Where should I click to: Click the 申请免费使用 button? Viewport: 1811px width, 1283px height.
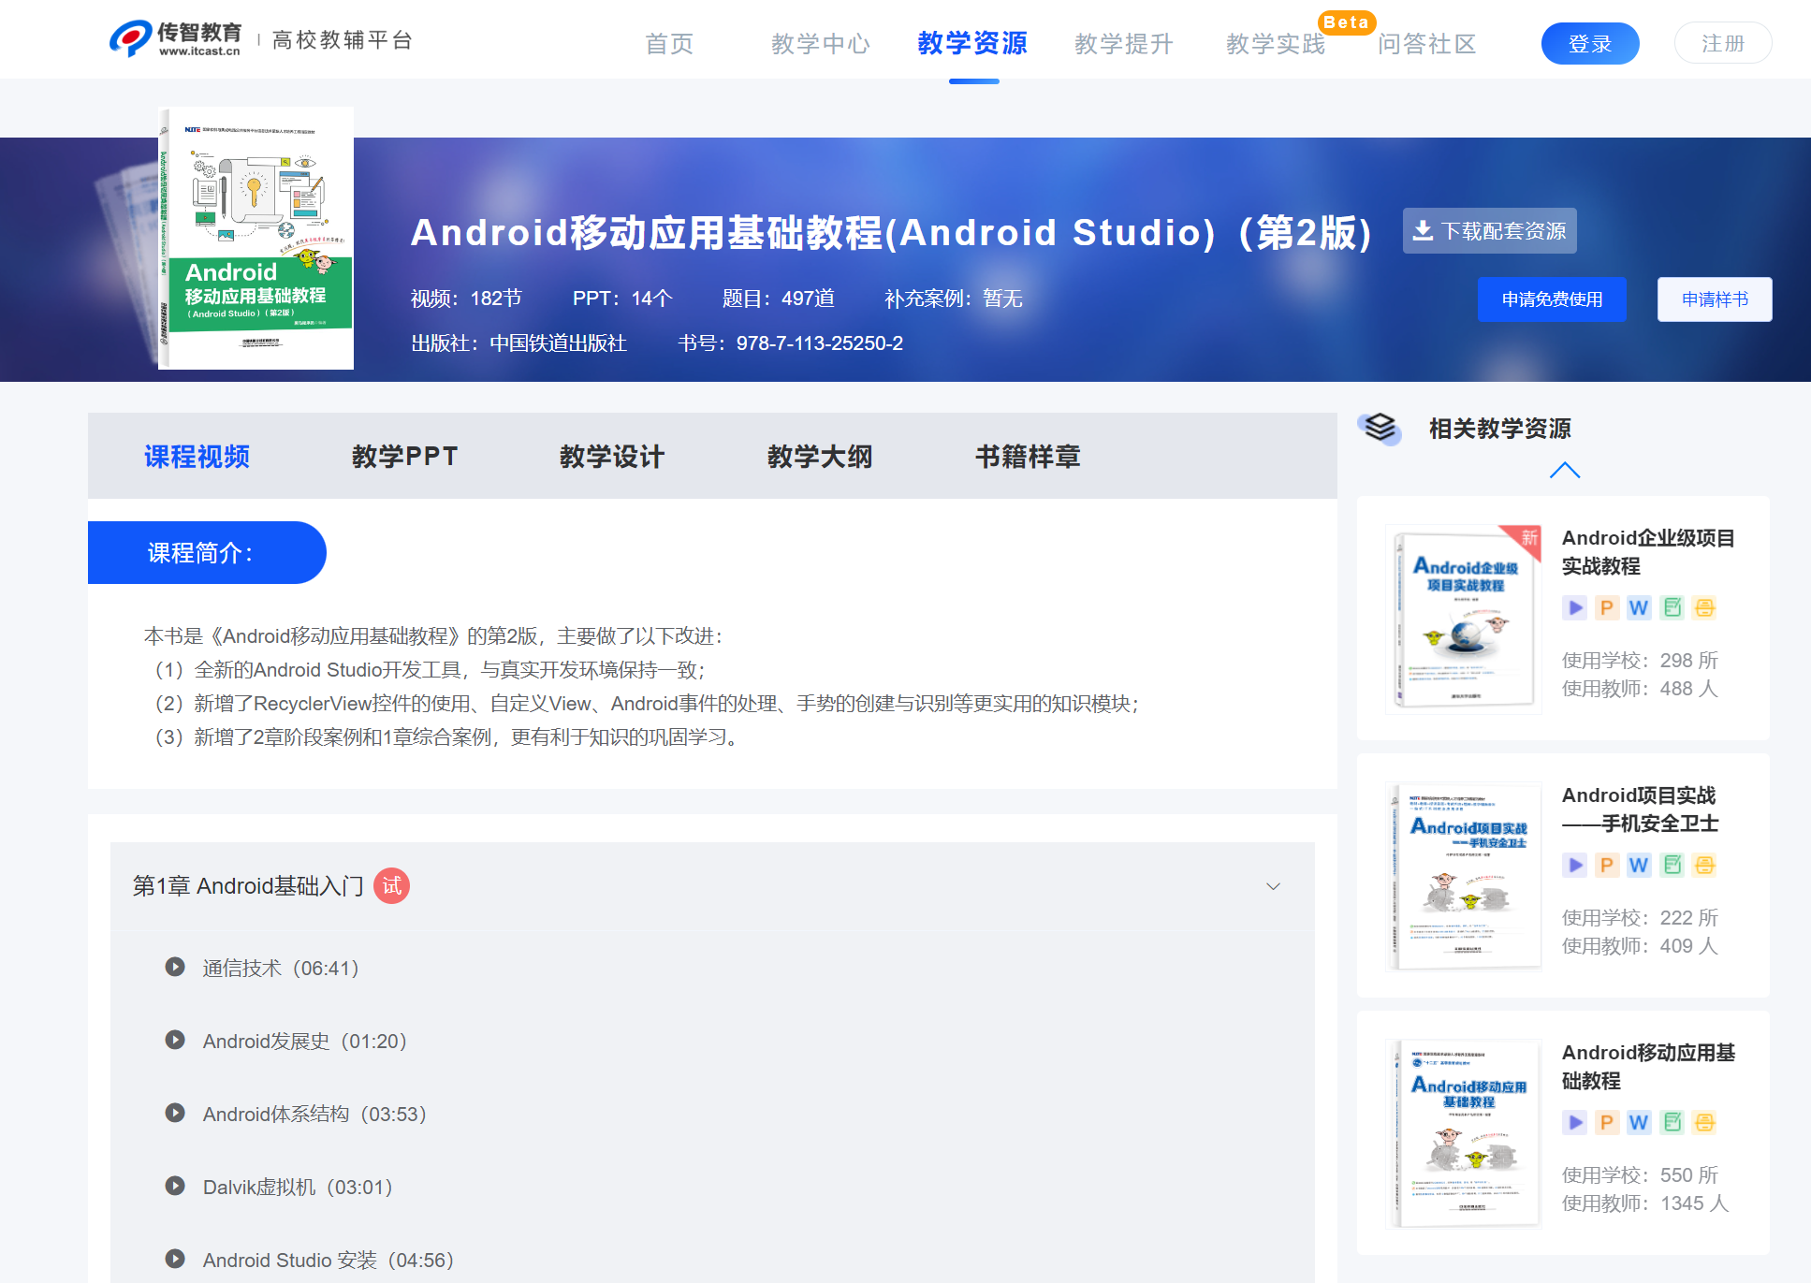tap(1551, 299)
